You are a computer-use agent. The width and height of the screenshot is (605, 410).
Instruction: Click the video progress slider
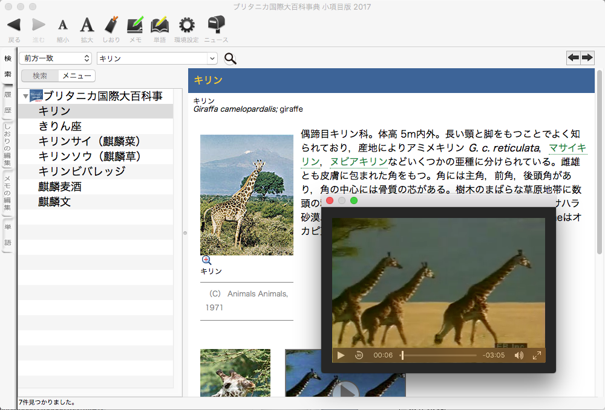(439, 355)
